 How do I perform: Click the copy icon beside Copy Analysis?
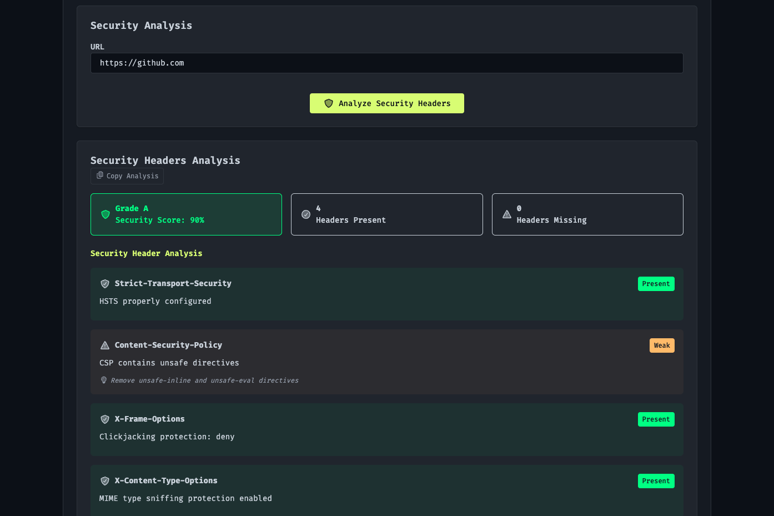click(100, 176)
